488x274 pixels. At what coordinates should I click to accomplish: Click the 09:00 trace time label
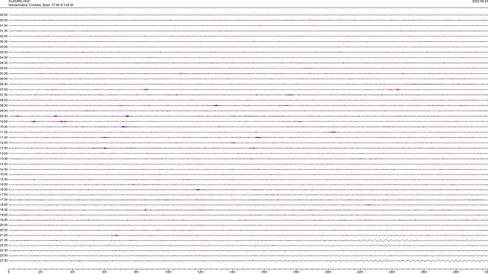pos(4,111)
